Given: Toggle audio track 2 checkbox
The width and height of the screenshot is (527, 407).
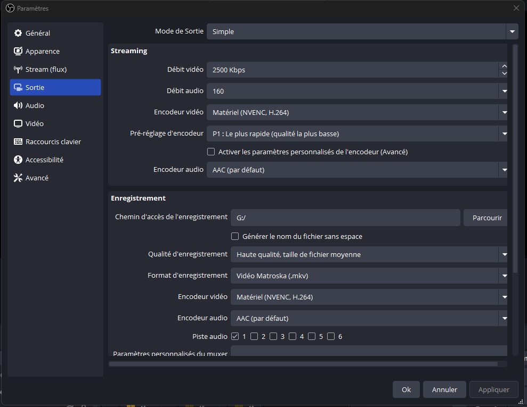Looking at the screenshot, I should point(254,336).
